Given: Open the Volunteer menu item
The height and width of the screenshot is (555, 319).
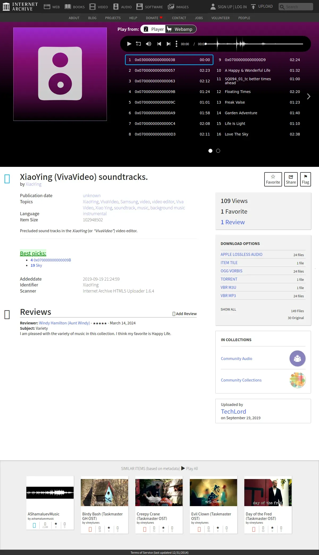Looking at the screenshot, I should [220, 18].
